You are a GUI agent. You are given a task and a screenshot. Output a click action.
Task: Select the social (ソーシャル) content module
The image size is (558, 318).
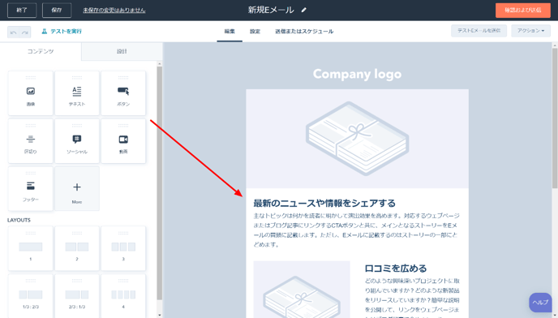tap(77, 141)
